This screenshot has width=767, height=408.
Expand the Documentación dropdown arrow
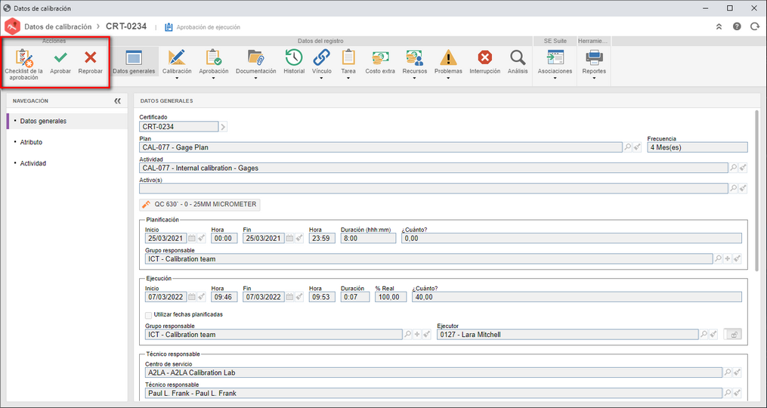click(256, 79)
